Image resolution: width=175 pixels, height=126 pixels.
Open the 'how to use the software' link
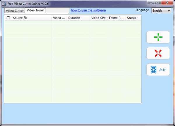click(x=88, y=10)
